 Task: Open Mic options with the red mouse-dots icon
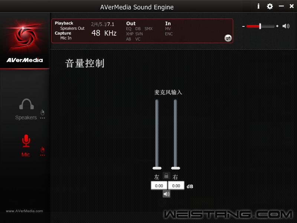pos(42,152)
